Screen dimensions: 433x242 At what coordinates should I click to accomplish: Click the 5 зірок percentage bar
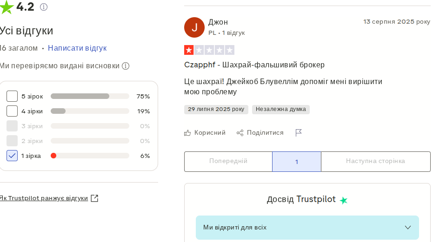[90, 96]
